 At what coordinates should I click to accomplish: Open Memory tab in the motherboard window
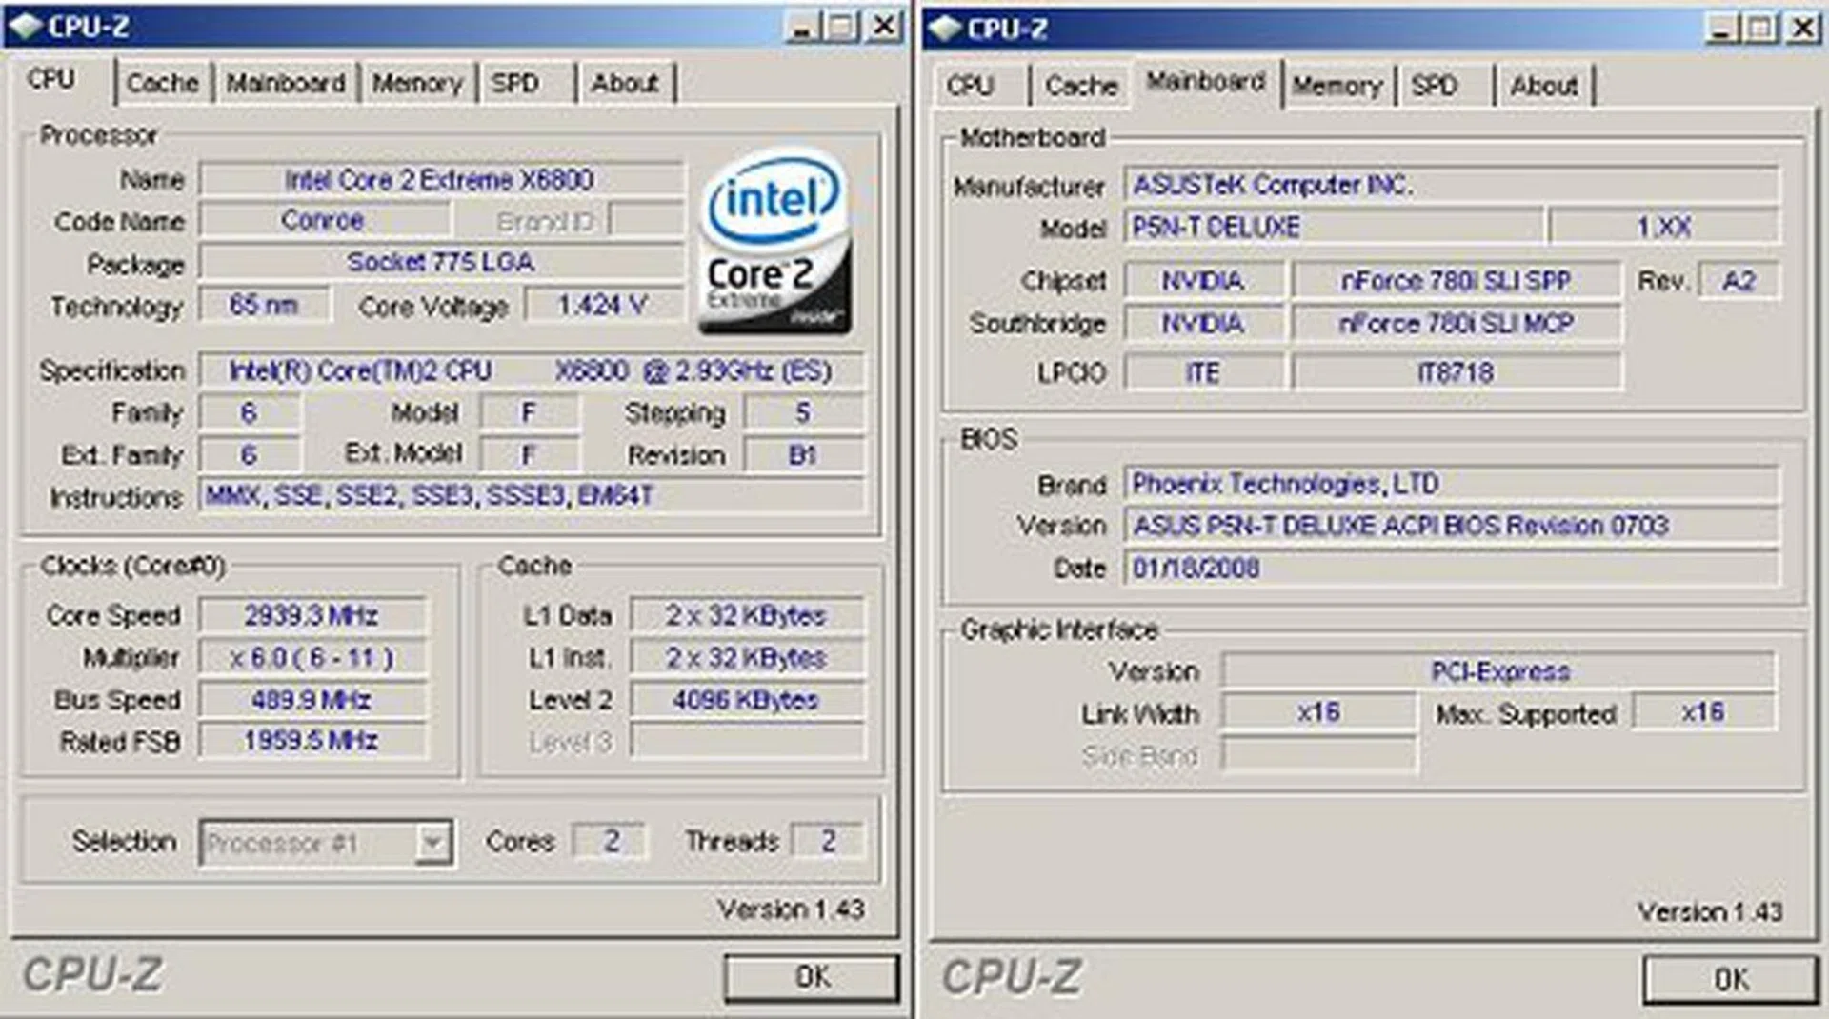(x=1337, y=86)
